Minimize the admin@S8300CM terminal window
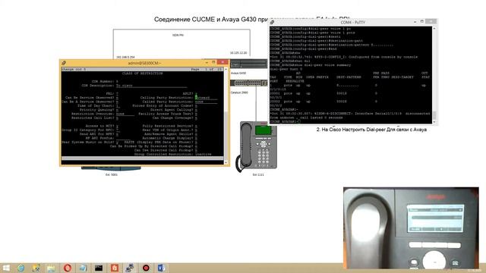The width and height of the screenshot is (486, 273). (x=207, y=62)
